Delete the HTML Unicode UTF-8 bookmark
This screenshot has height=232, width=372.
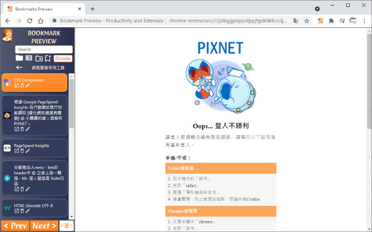coord(22,211)
